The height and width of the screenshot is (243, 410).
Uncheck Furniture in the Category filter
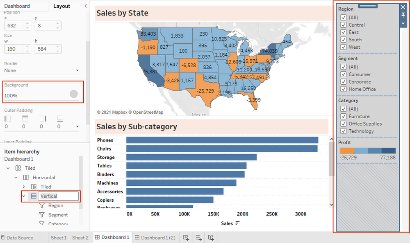tap(344, 116)
